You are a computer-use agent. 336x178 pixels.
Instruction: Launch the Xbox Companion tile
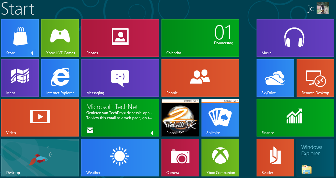pos(220,158)
